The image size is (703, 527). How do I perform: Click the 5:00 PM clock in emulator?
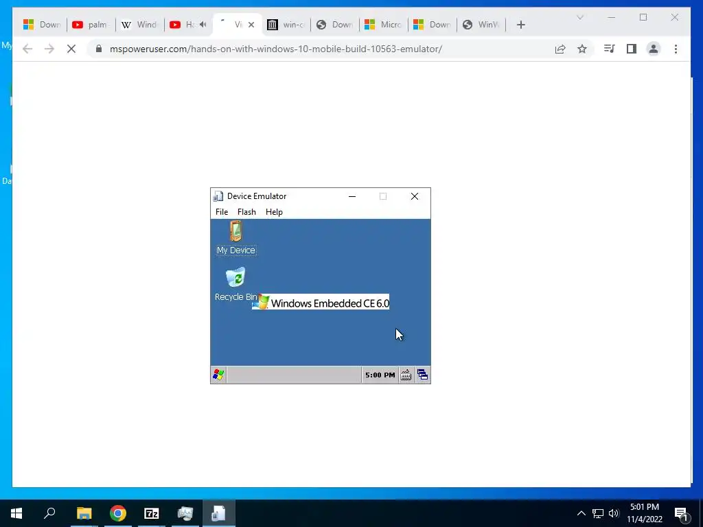380,375
